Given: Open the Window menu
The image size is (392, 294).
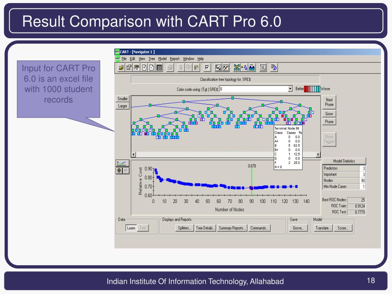Looking at the screenshot, I should click(x=188, y=59).
